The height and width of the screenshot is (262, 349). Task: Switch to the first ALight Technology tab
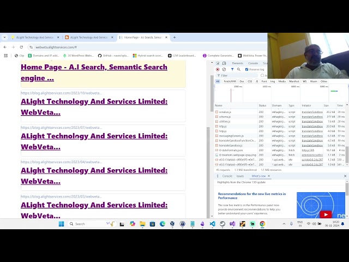tap(35, 38)
